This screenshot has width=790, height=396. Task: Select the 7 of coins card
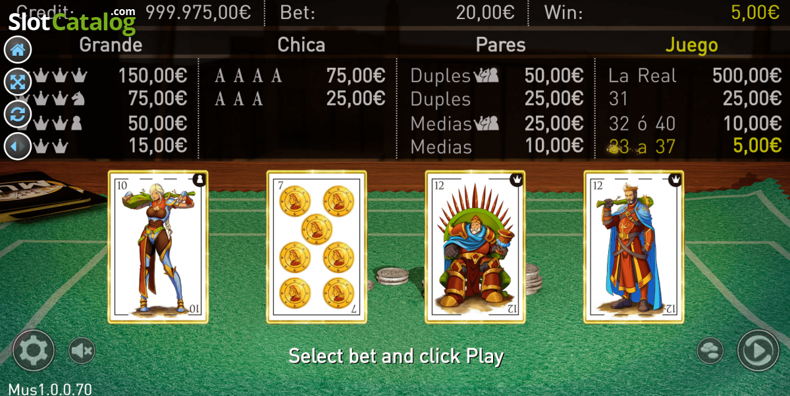[x=316, y=247]
